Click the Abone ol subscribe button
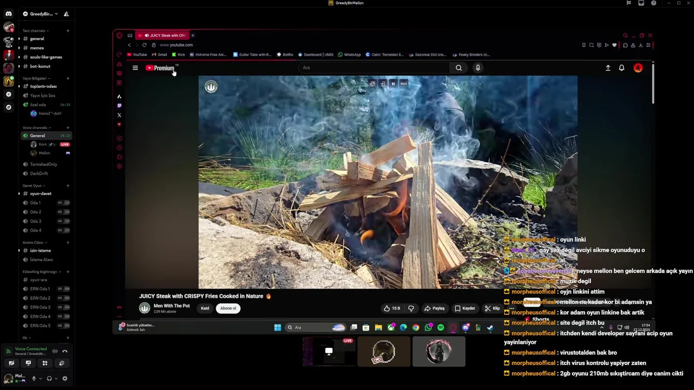This screenshot has width=694, height=390. coord(228,308)
